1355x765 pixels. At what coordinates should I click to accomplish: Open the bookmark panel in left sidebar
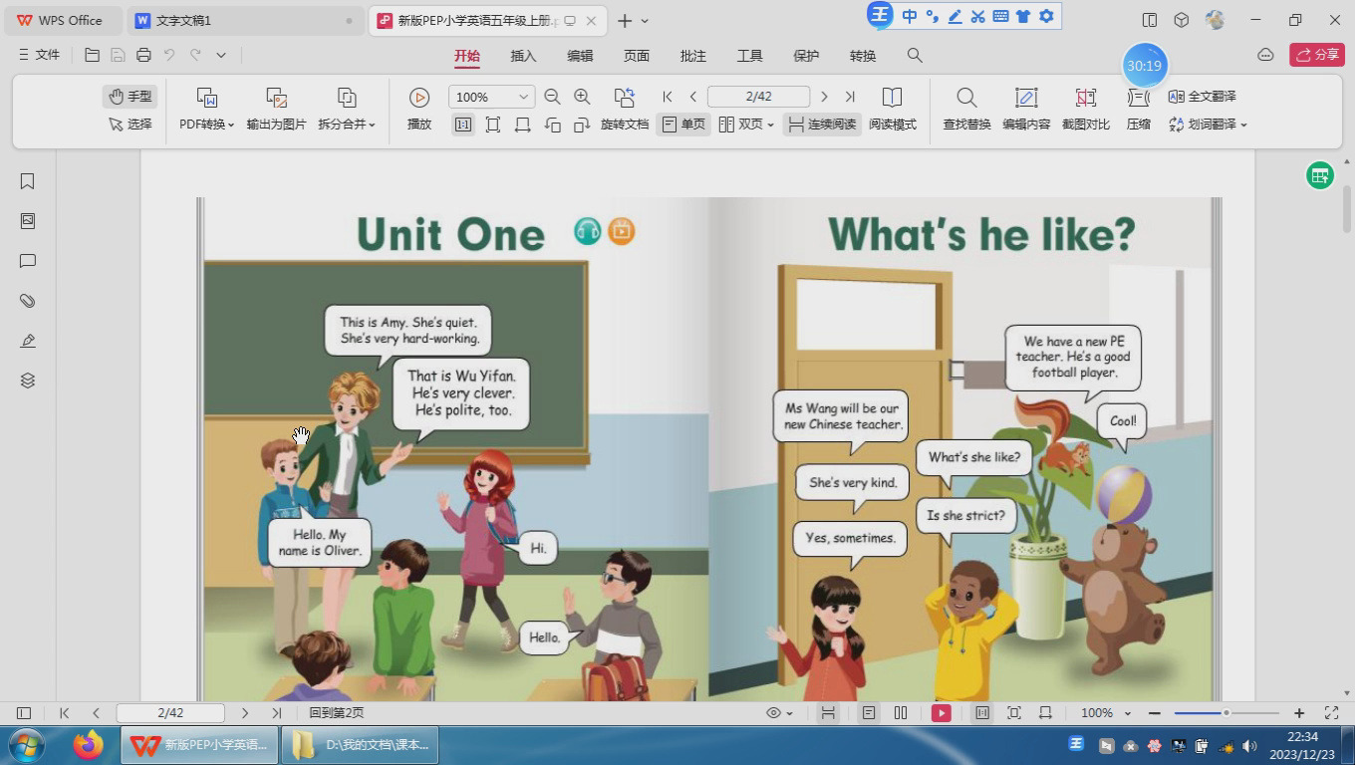coord(28,181)
